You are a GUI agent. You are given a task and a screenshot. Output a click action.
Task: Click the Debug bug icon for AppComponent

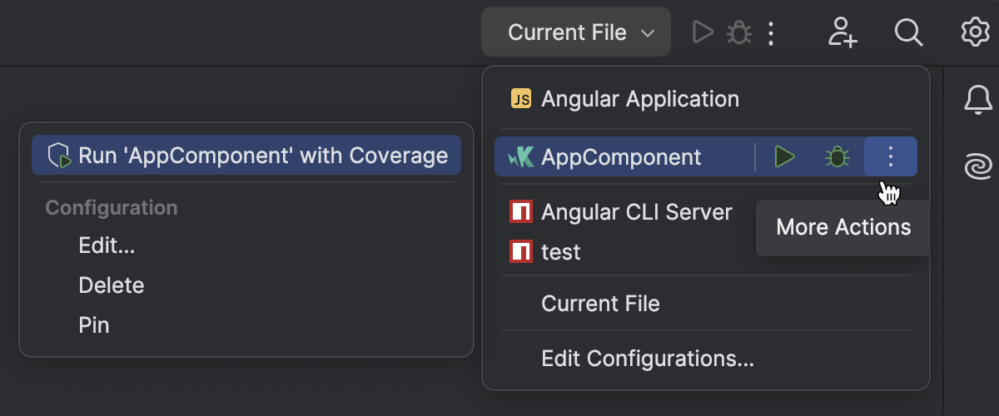click(837, 156)
